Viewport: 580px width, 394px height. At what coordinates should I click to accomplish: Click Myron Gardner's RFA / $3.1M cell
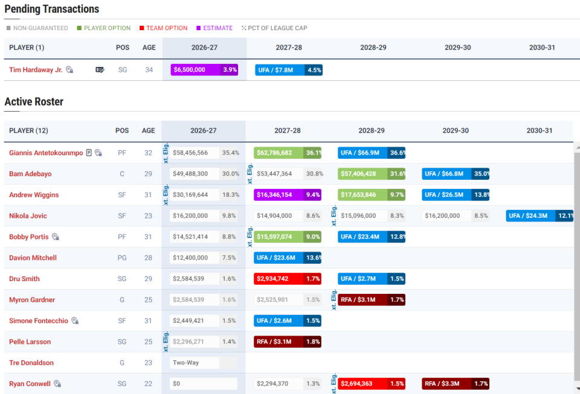[372, 300]
